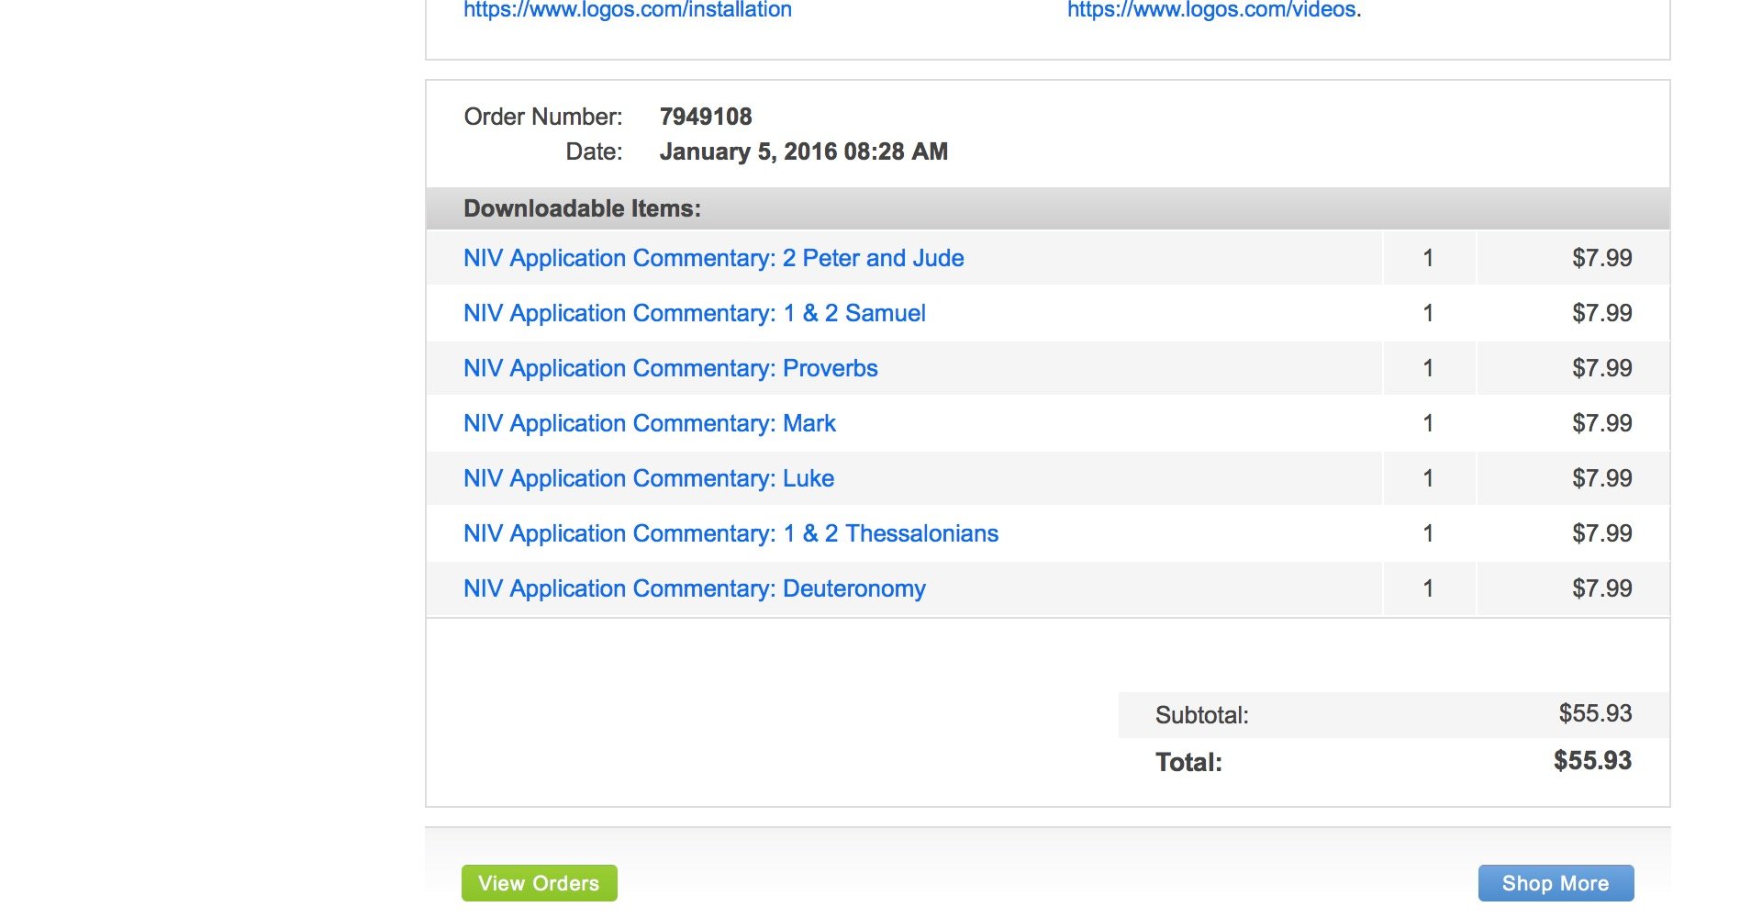Click the quantity 1 in Mark row
The width and height of the screenshot is (1751, 918).
(x=1428, y=423)
